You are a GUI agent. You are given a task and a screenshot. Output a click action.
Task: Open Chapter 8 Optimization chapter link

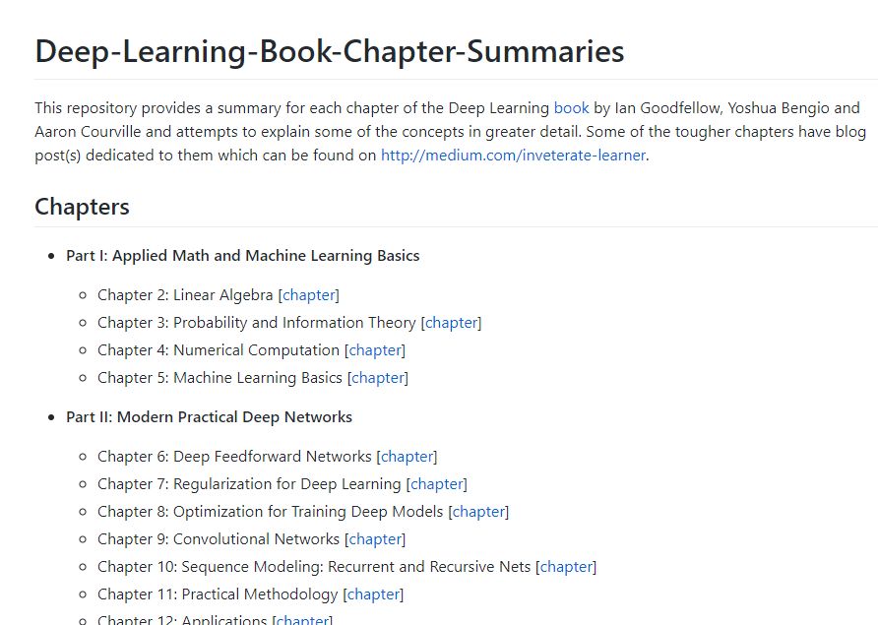pos(478,511)
